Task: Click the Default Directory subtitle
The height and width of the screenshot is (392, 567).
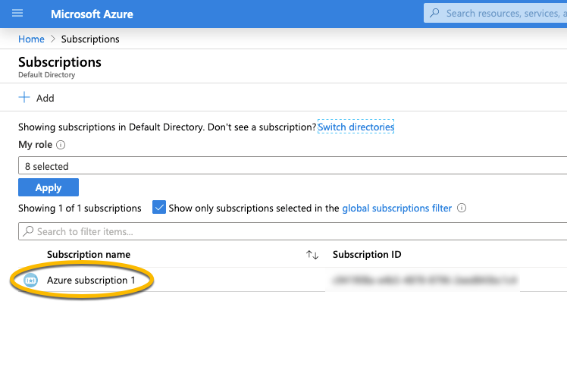Action: [x=47, y=75]
